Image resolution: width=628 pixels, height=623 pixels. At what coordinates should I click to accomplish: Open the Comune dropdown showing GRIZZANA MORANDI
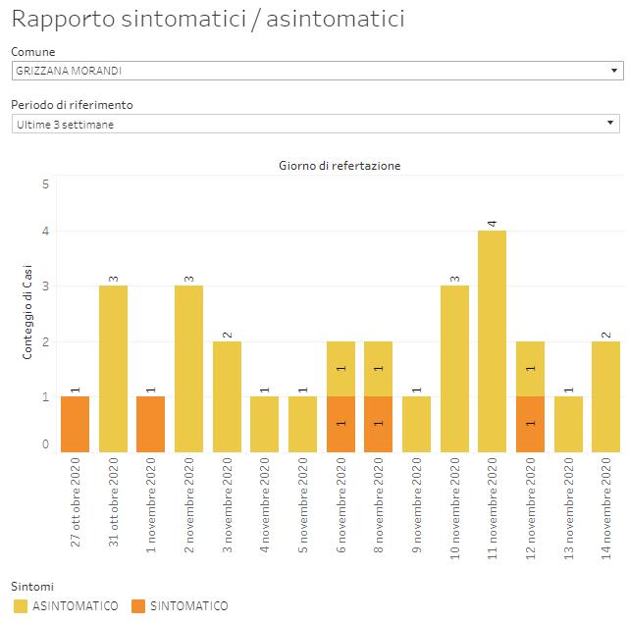(x=314, y=71)
